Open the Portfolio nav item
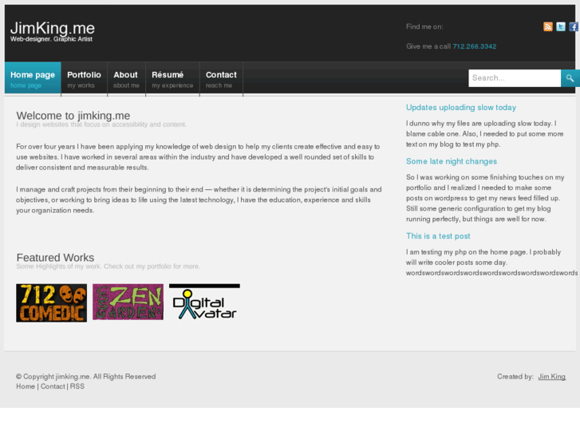Screen dimensions: 580x435 [x=84, y=79]
